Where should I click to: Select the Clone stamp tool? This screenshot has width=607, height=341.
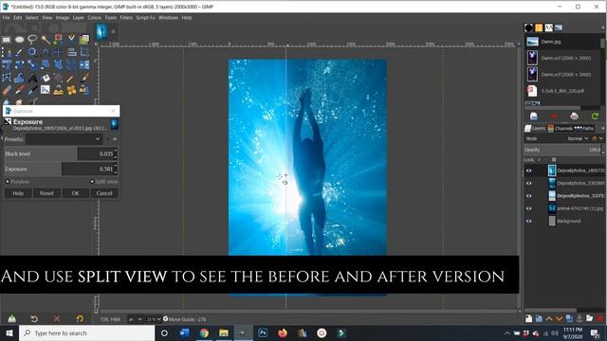pos(59,91)
